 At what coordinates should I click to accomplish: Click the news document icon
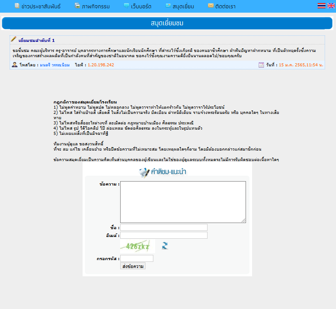(17, 6)
